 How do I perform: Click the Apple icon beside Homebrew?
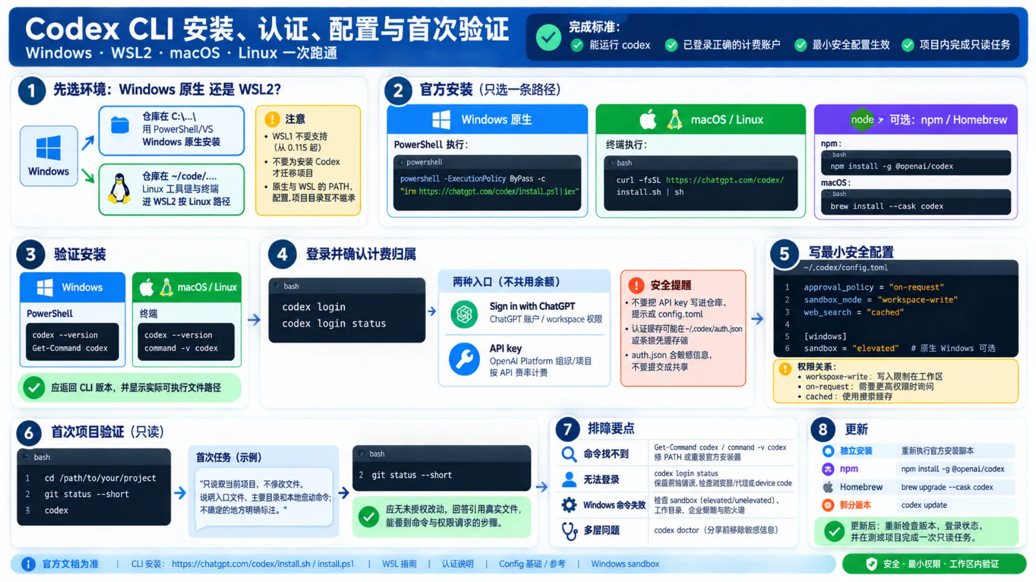pos(828,487)
